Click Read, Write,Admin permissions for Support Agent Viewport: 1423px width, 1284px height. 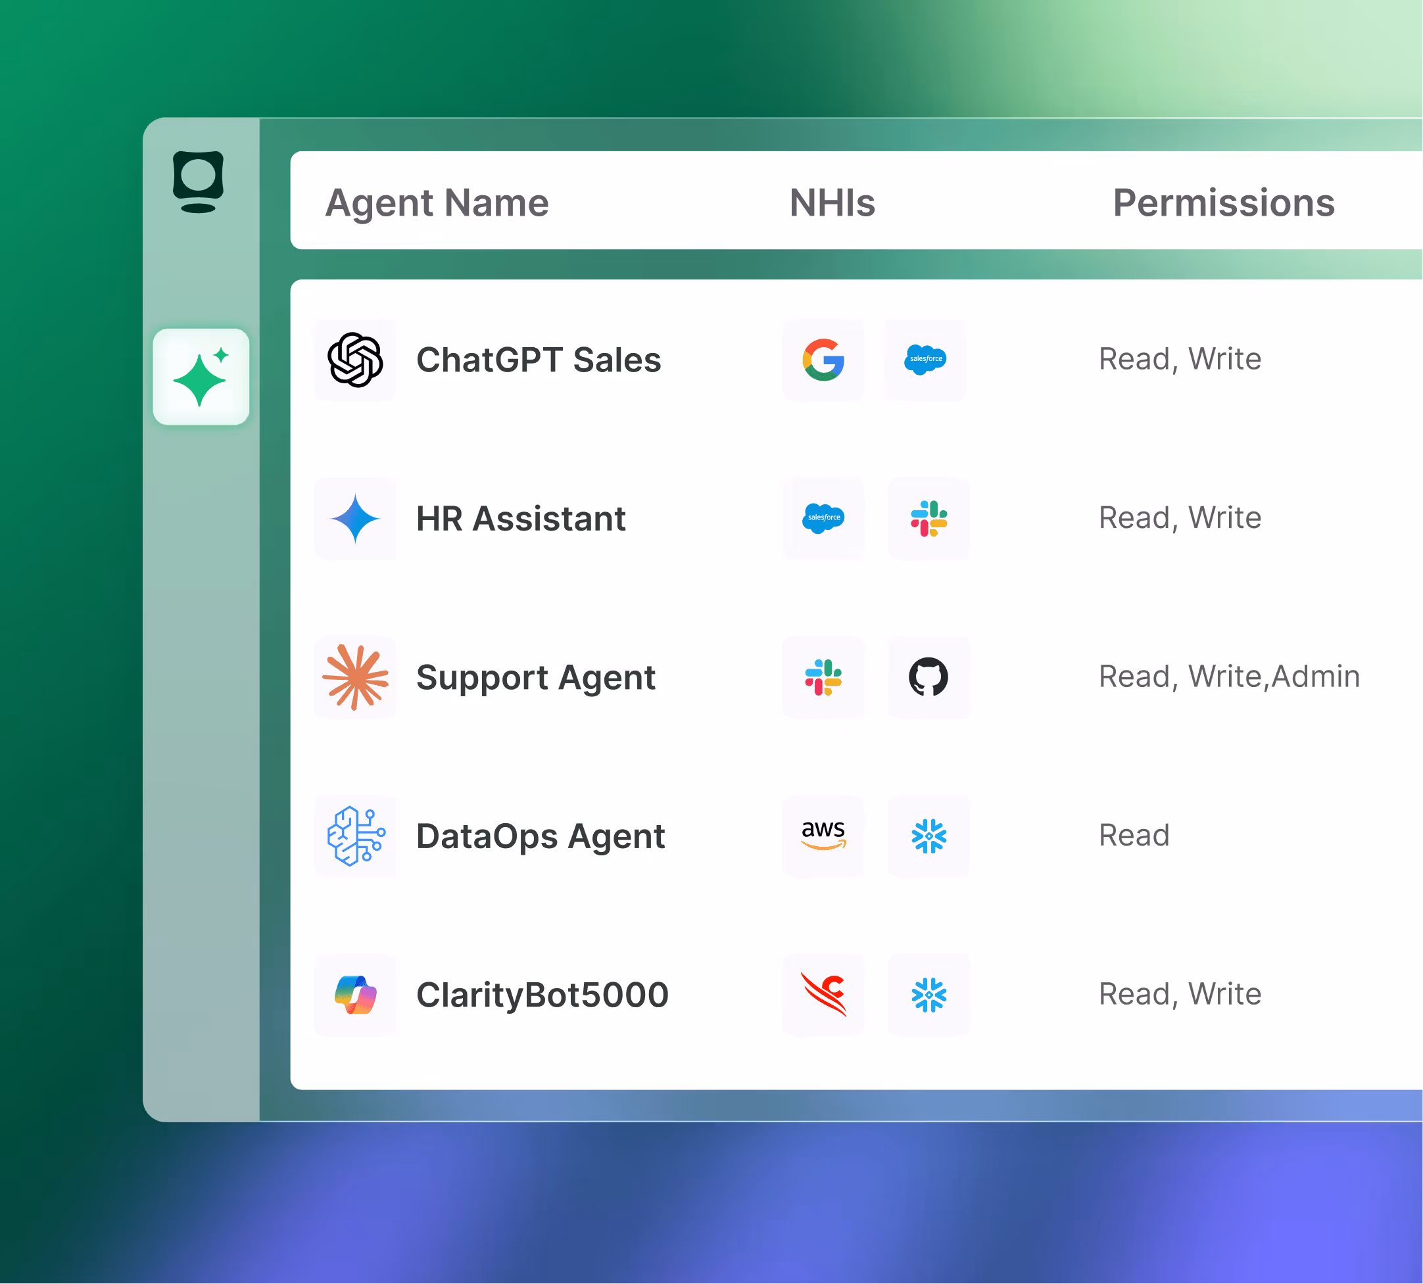click(x=1230, y=677)
